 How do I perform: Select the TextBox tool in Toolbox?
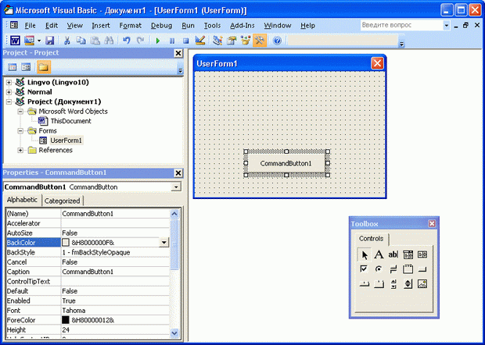tap(393, 254)
